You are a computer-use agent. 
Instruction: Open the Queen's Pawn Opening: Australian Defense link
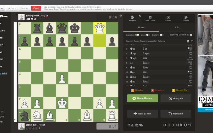point(145,41)
